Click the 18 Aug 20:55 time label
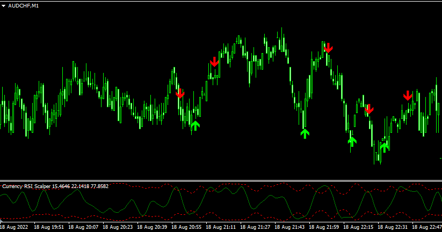This screenshot has height=232, width=442. [187, 227]
